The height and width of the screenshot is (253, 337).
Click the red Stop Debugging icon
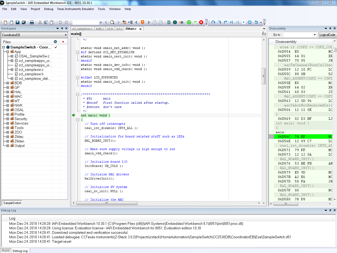[x=201, y=22]
